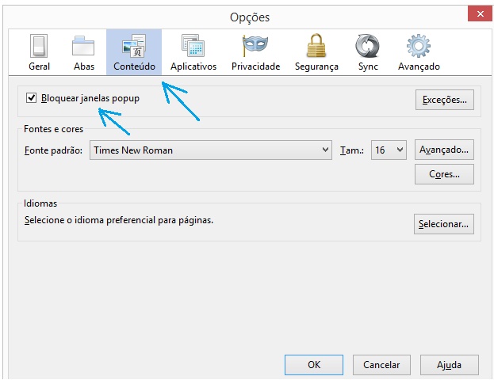This screenshot has height=380, width=494.
Task: Expand the Fonte padrão font dropdown
Action: [x=210, y=150]
